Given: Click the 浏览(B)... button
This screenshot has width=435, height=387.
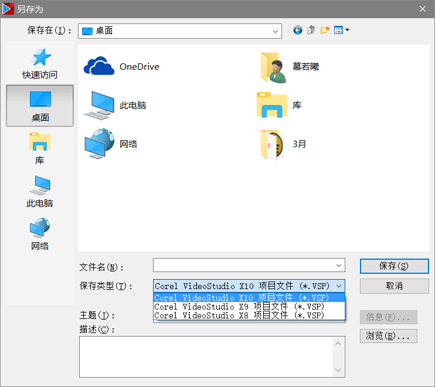Looking at the screenshot, I should (x=388, y=336).
